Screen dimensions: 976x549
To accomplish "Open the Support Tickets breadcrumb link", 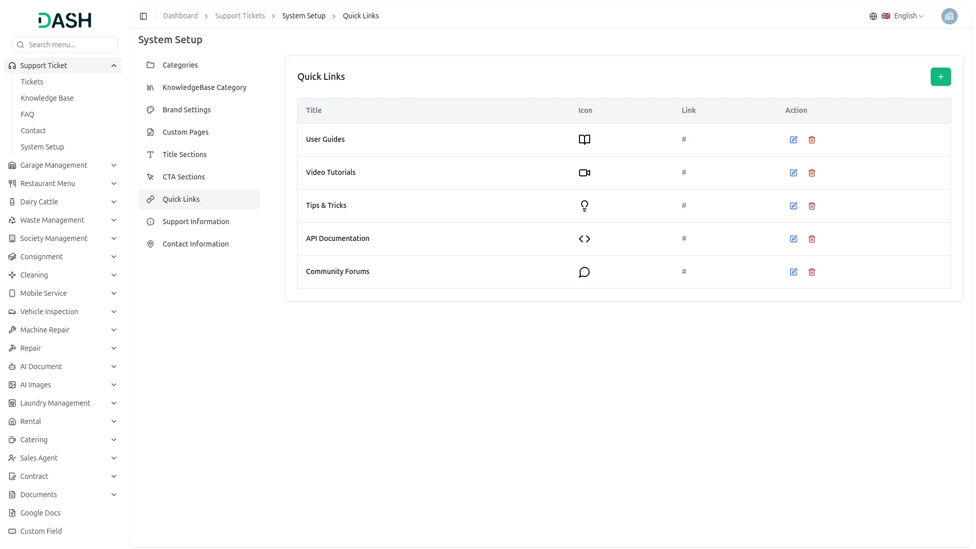I will [239, 16].
